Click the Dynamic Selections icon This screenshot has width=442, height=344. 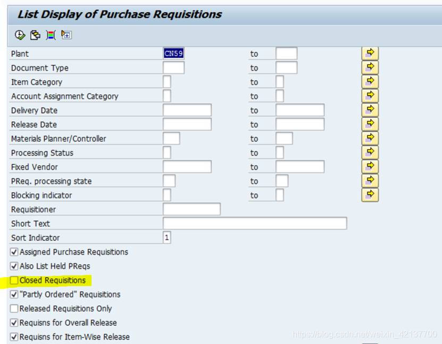click(51, 35)
